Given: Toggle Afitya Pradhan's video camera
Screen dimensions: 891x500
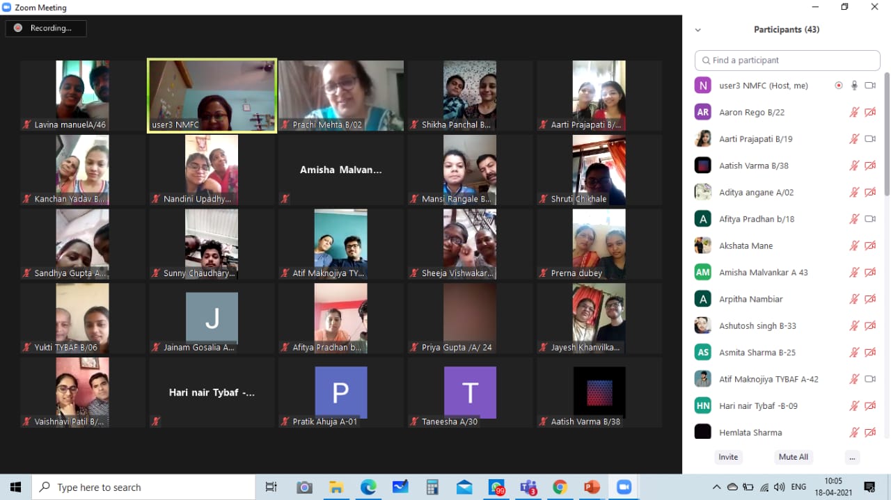Looking at the screenshot, I should point(869,219).
